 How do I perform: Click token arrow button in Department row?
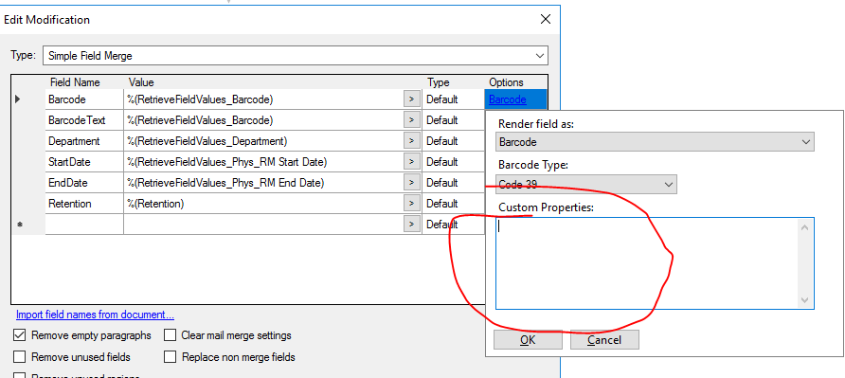coord(412,141)
